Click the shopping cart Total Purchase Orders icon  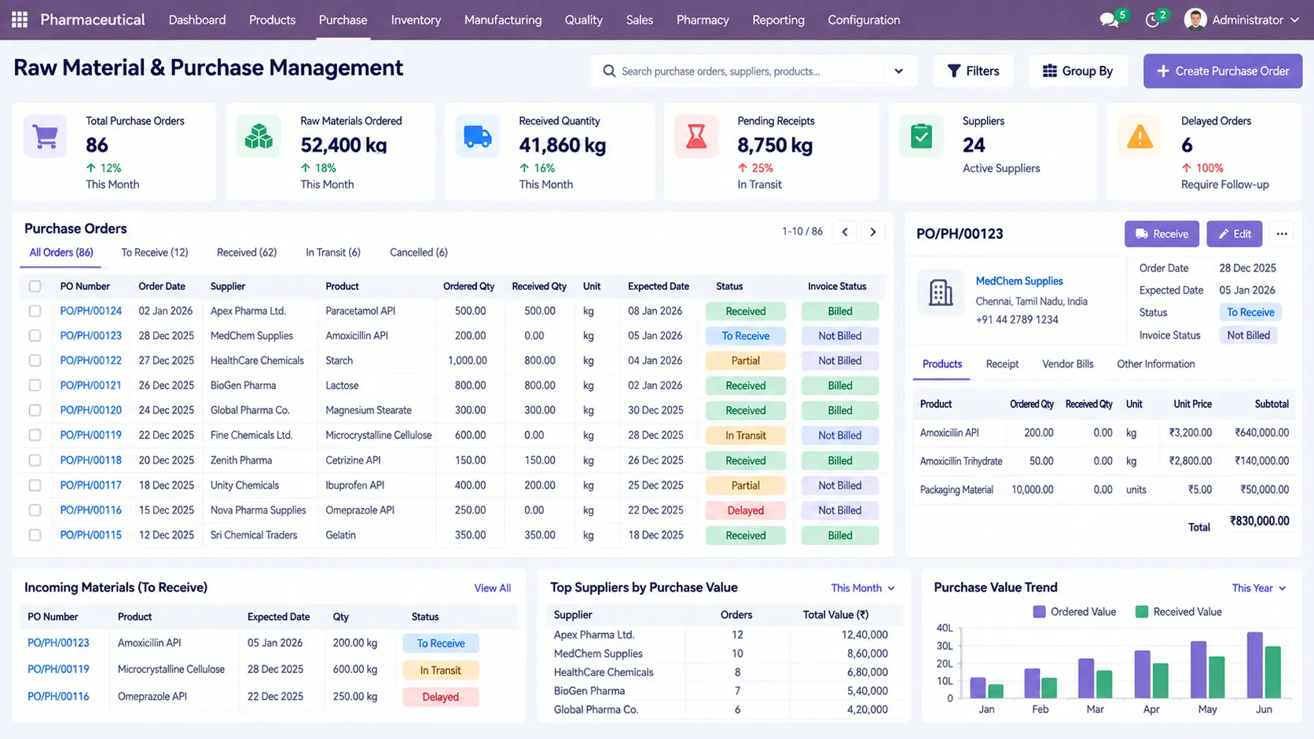pos(46,137)
